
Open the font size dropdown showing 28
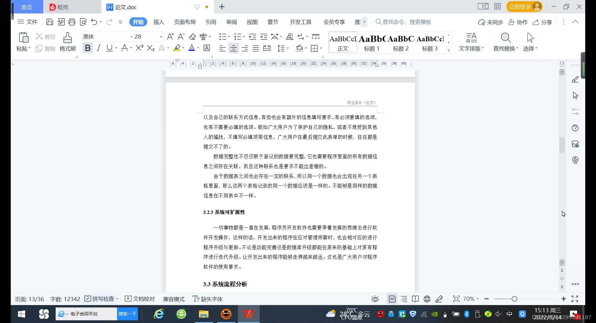coord(161,36)
